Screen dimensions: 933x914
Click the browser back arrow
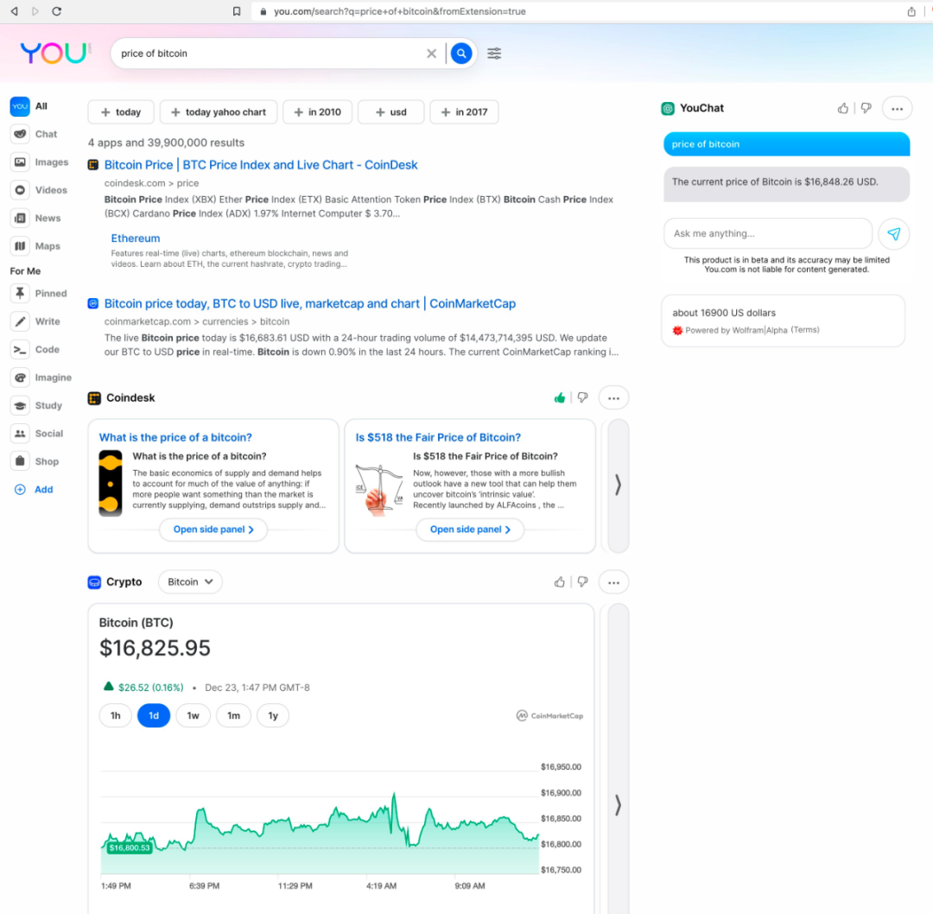(x=15, y=11)
